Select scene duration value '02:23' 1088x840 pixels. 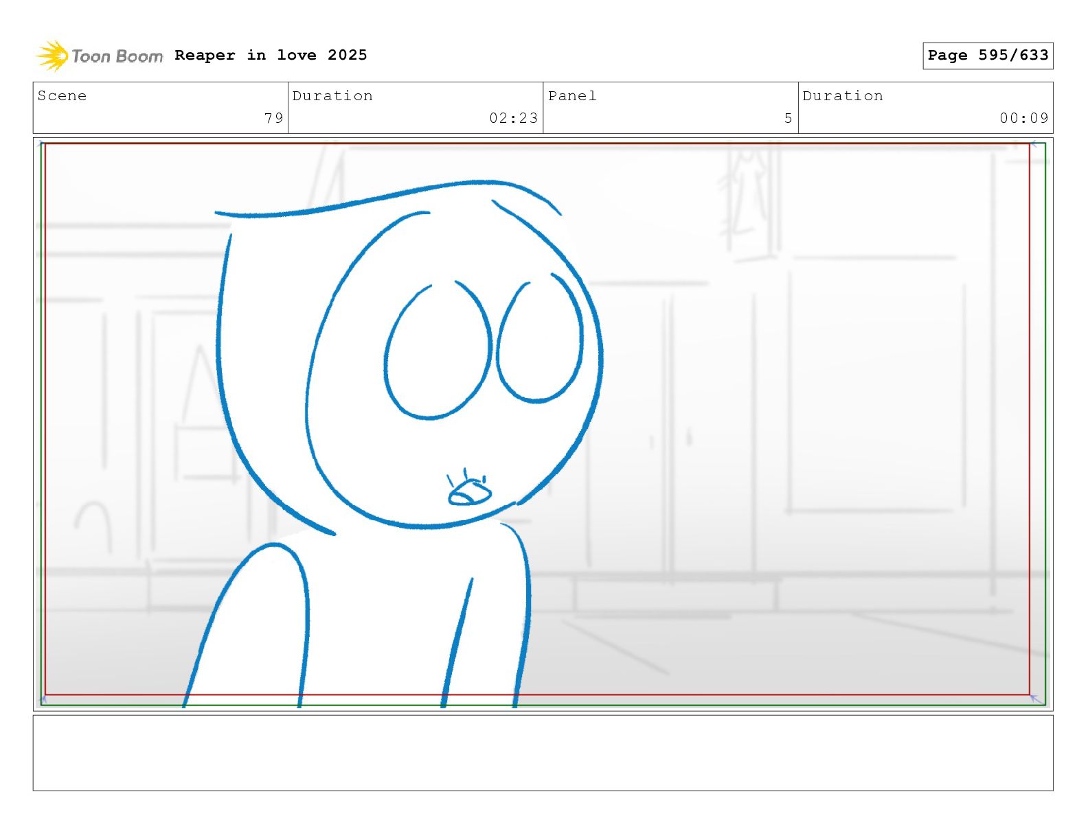[514, 118]
